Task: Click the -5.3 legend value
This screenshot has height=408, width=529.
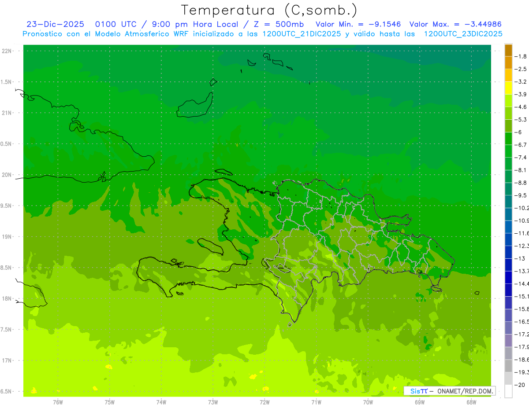Action: (521, 120)
